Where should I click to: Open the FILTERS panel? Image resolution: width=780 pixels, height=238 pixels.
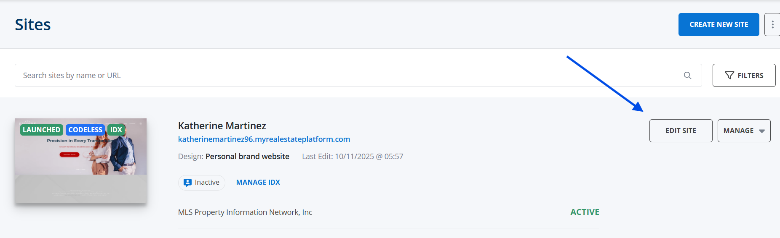click(744, 76)
